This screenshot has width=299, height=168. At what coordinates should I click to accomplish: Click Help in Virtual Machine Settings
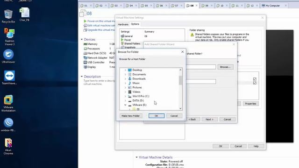tap(256, 146)
